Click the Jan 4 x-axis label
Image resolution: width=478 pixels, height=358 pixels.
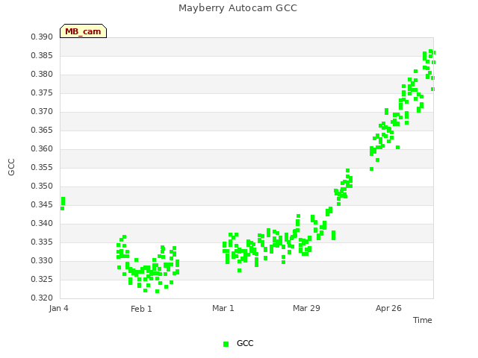[x=58, y=308]
